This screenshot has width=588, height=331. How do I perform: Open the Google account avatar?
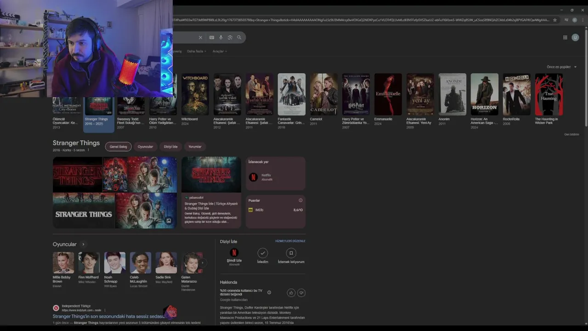point(575,38)
